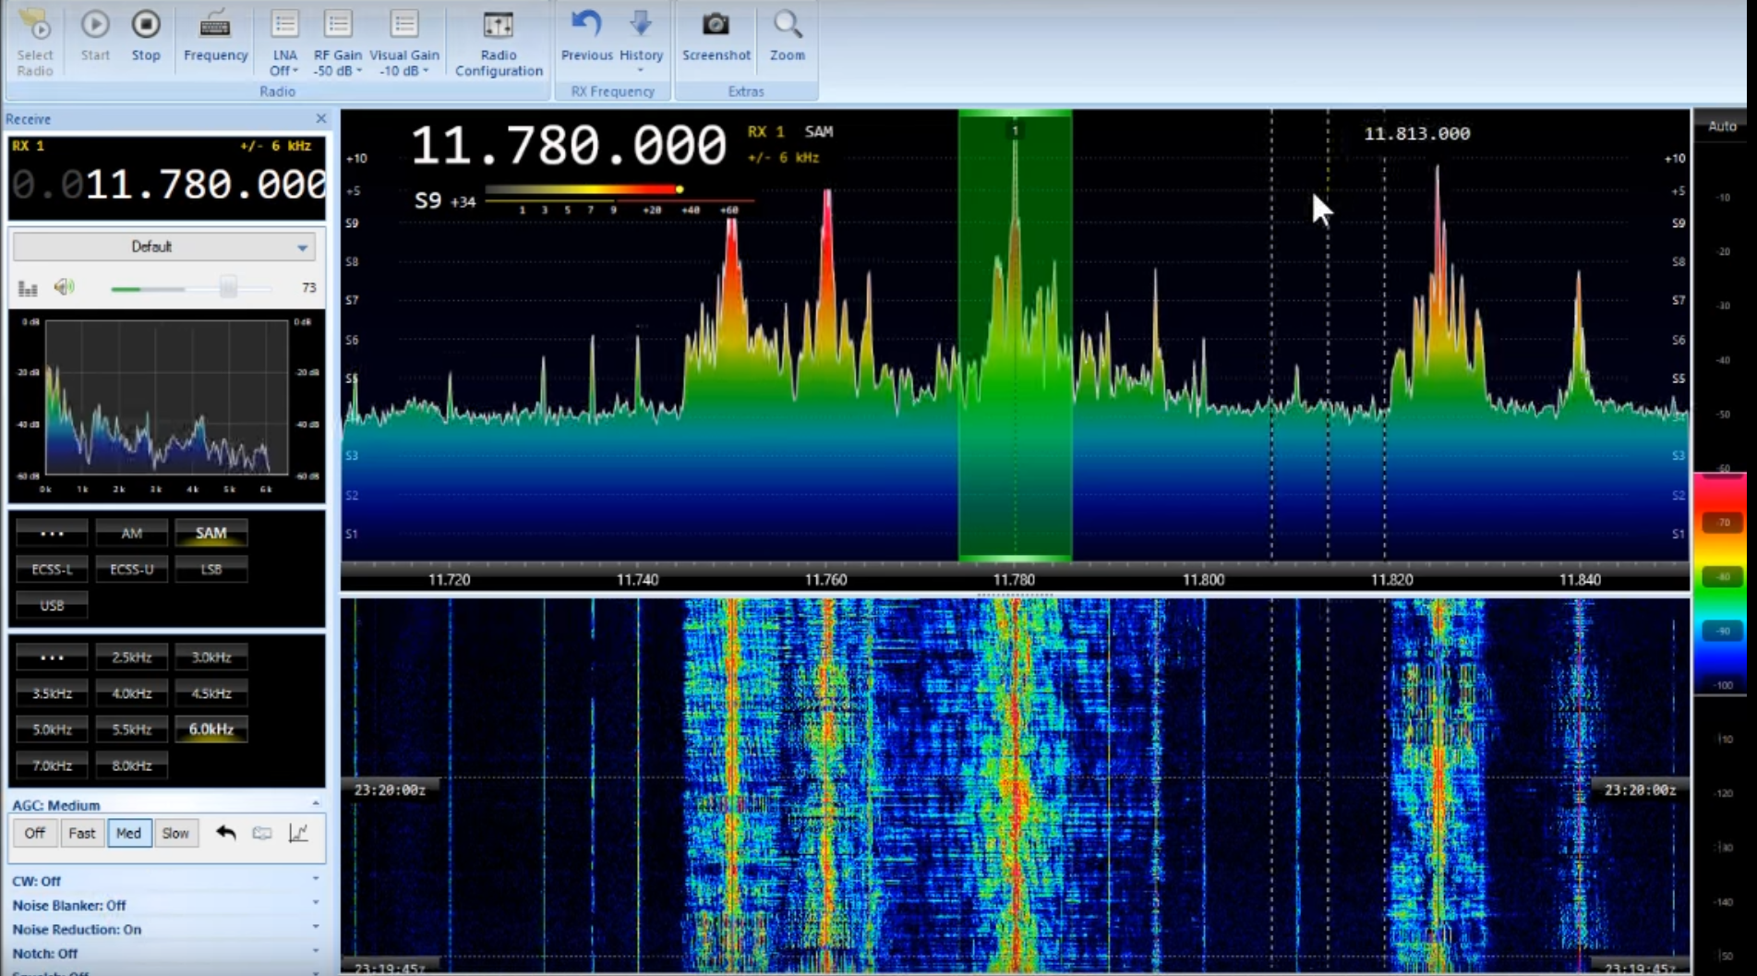Viewport: 1757px width, 976px height.
Task: Expand the CW: Off section
Action: pyautogui.click(x=316, y=880)
